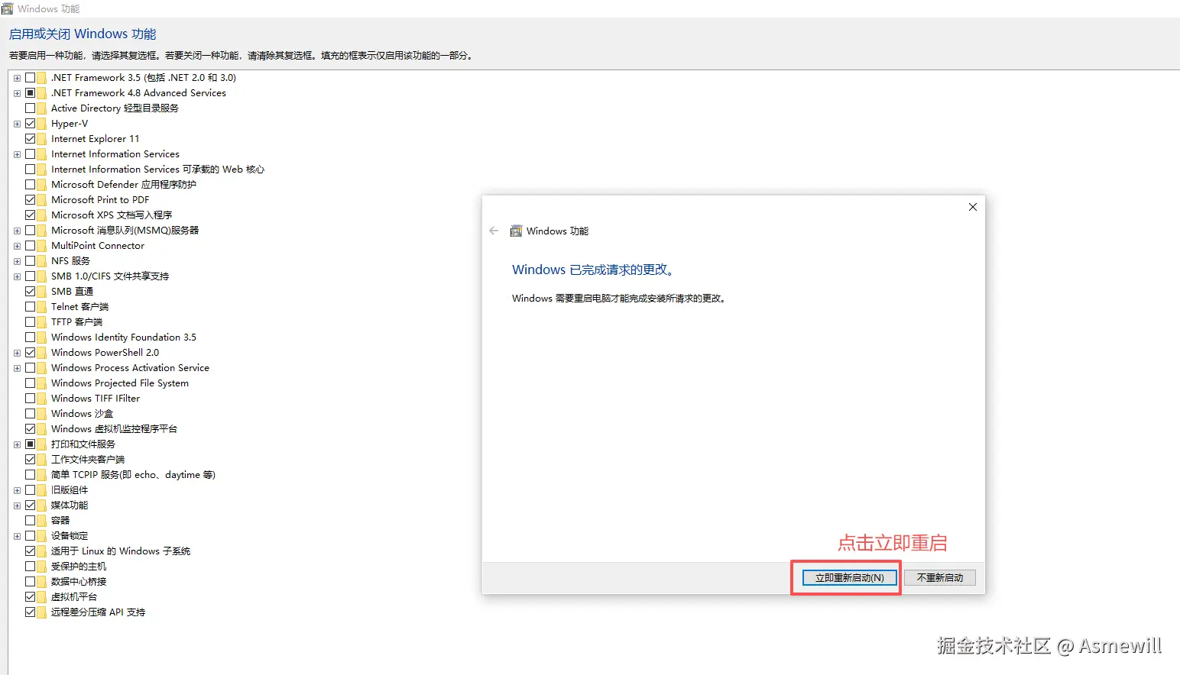Click the back arrow in the restart dialog
The image size is (1180, 675).
click(x=494, y=231)
